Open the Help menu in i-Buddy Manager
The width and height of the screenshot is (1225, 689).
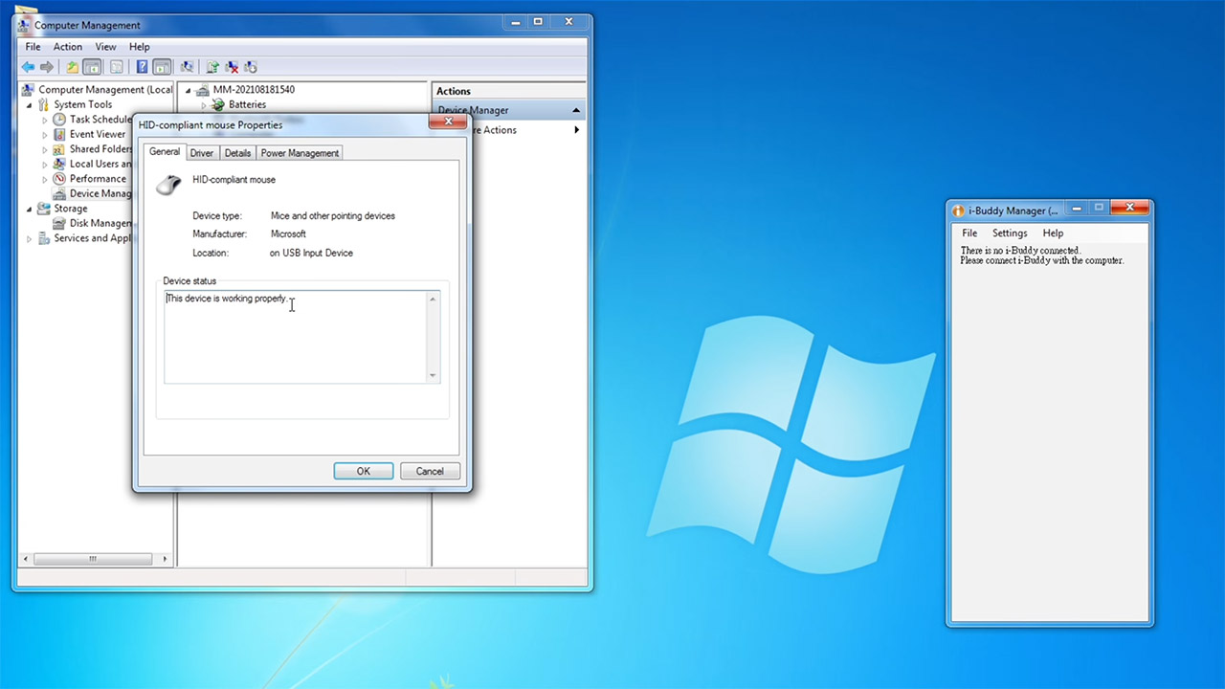click(1053, 233)
